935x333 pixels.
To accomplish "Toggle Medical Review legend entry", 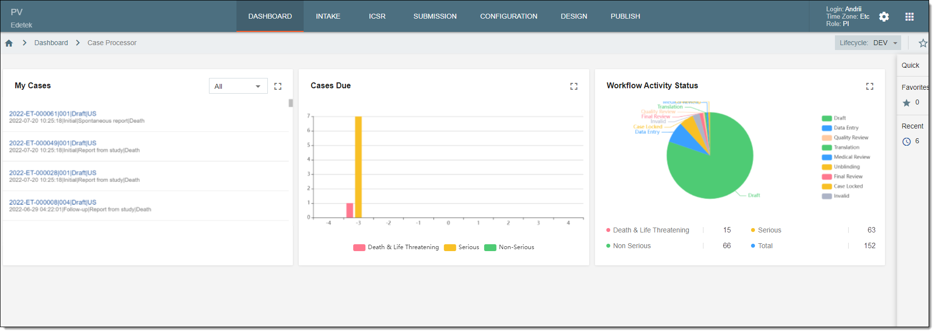I will click(846, 157).
